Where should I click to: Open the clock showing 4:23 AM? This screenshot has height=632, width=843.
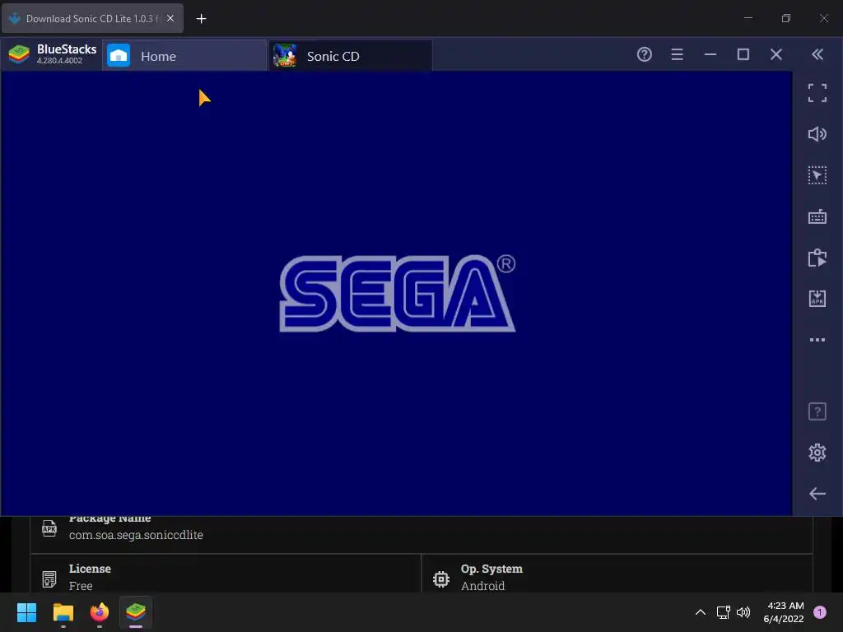784,612
